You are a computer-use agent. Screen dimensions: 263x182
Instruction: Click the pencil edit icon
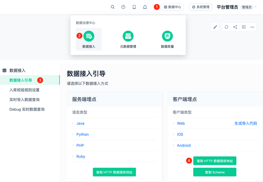(x=215, y=27)
